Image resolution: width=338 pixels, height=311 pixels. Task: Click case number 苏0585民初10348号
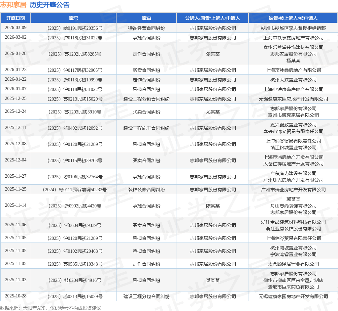(75, 264)
